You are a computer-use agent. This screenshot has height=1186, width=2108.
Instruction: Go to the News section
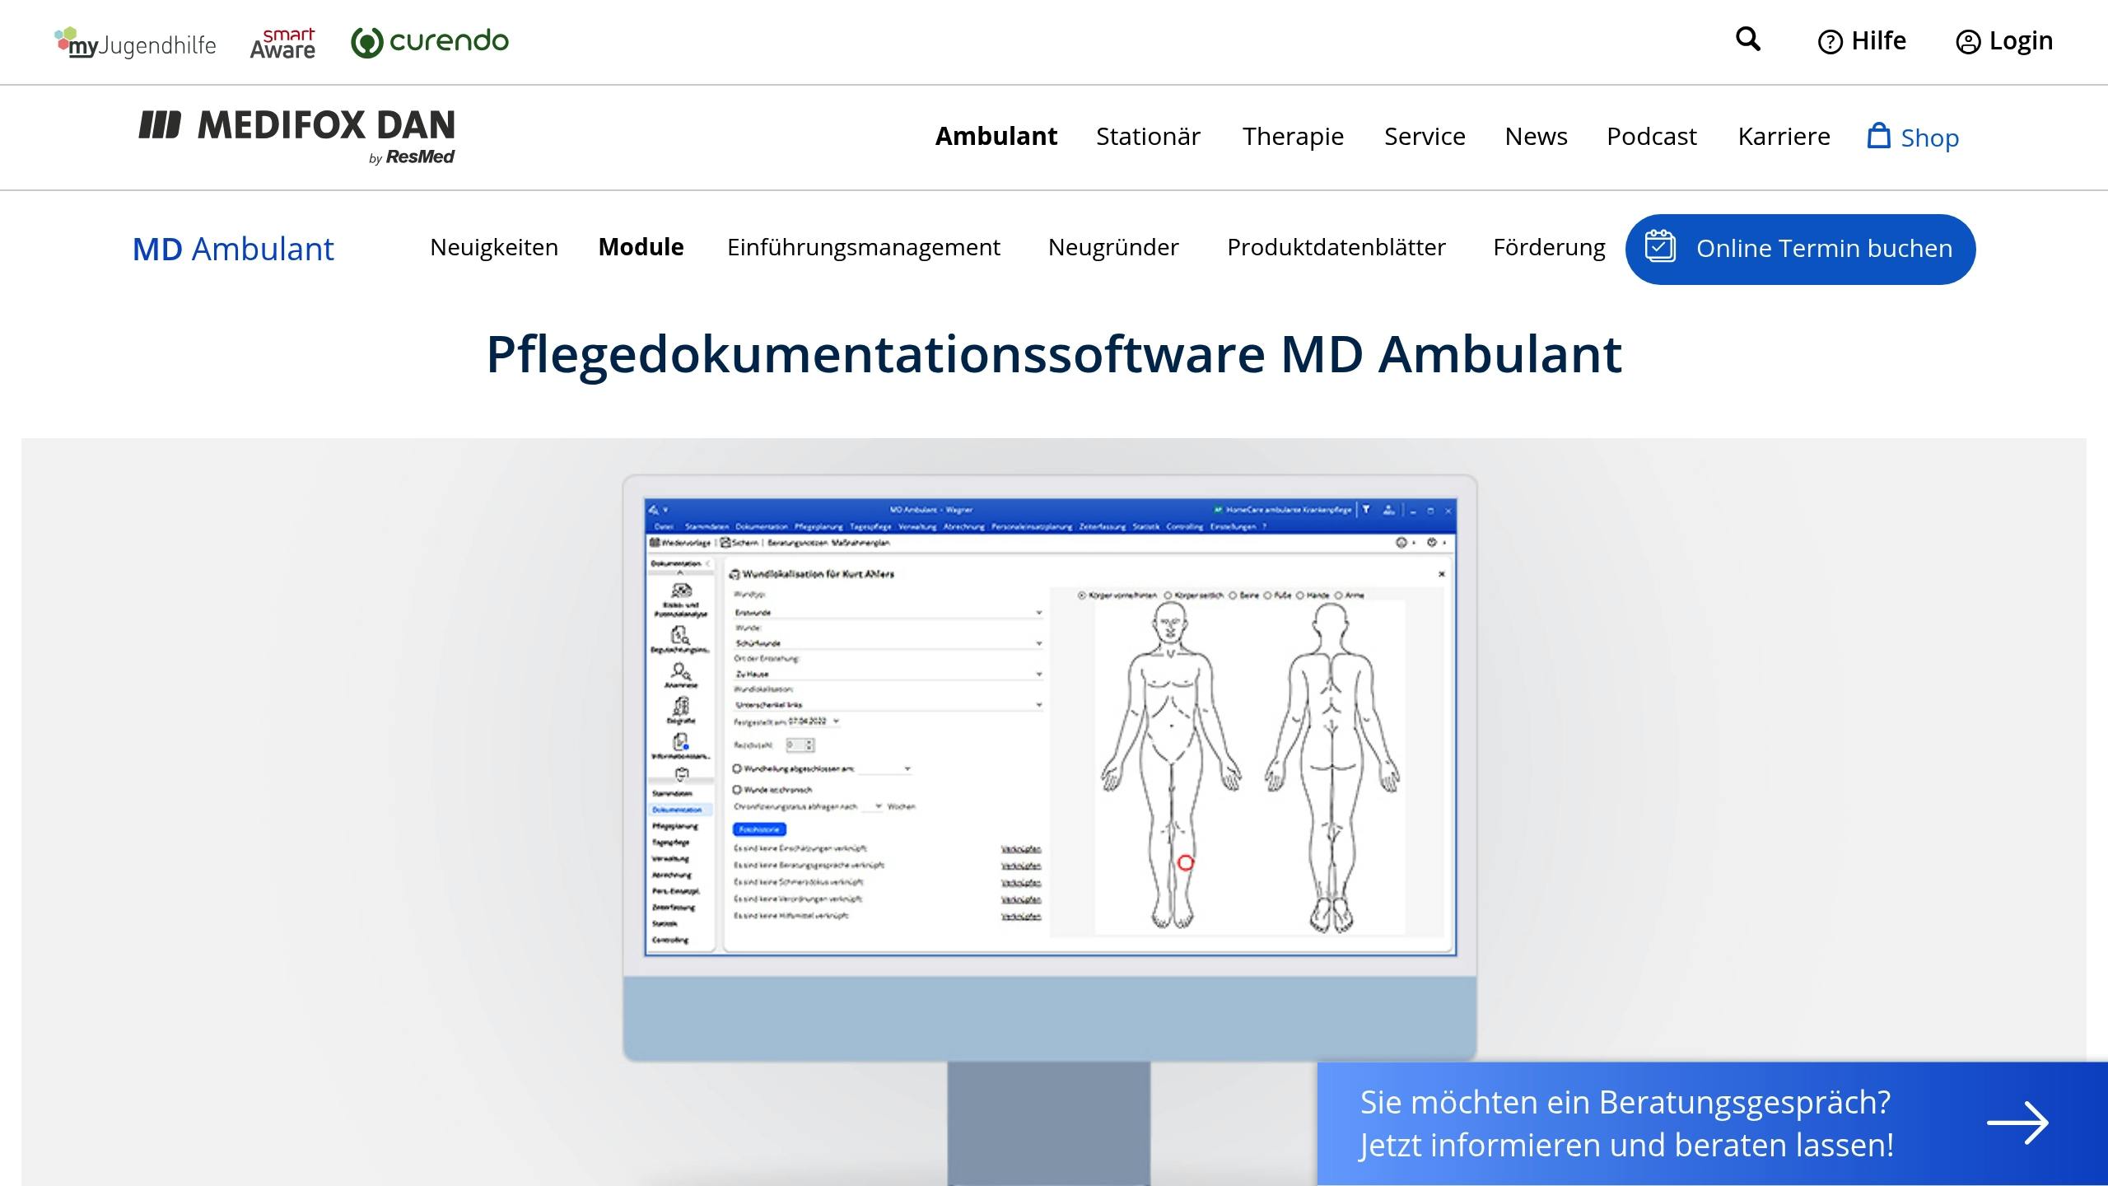(1536, 136)
